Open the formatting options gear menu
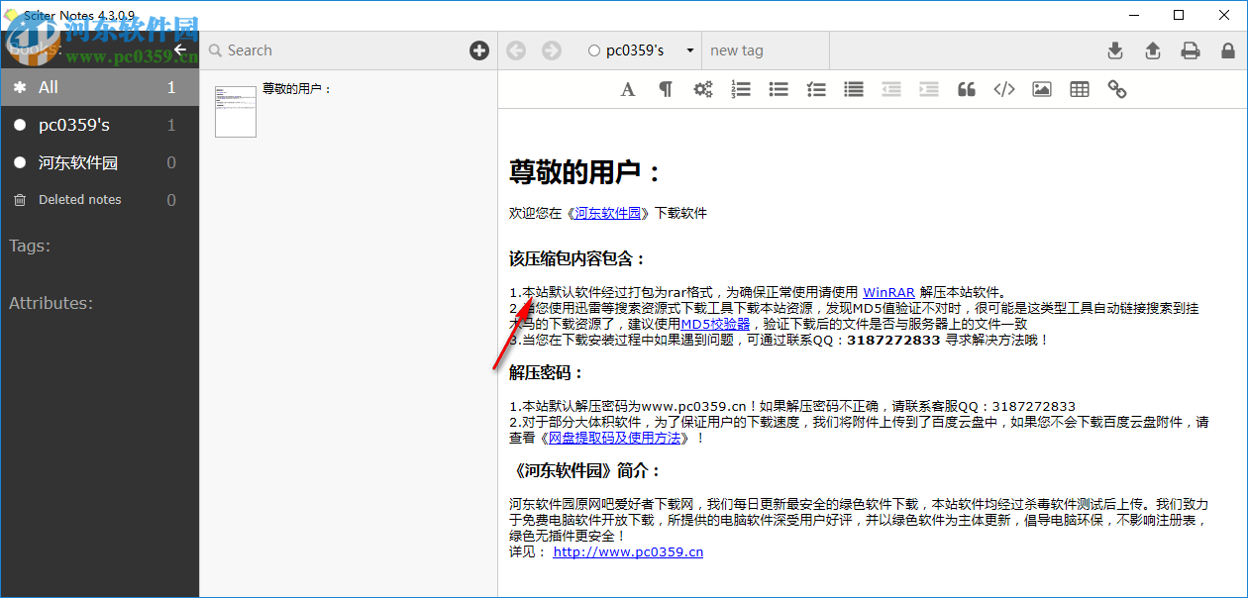 [x=702, y=89]
